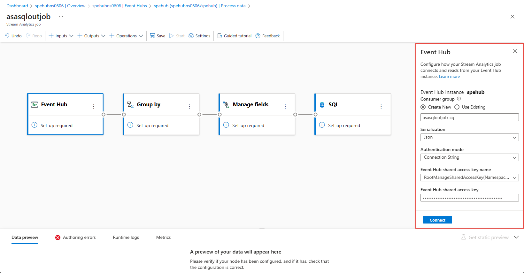Select the Create New radio button
This screenshot has height=273, width=524.
[x=423, y=107]
